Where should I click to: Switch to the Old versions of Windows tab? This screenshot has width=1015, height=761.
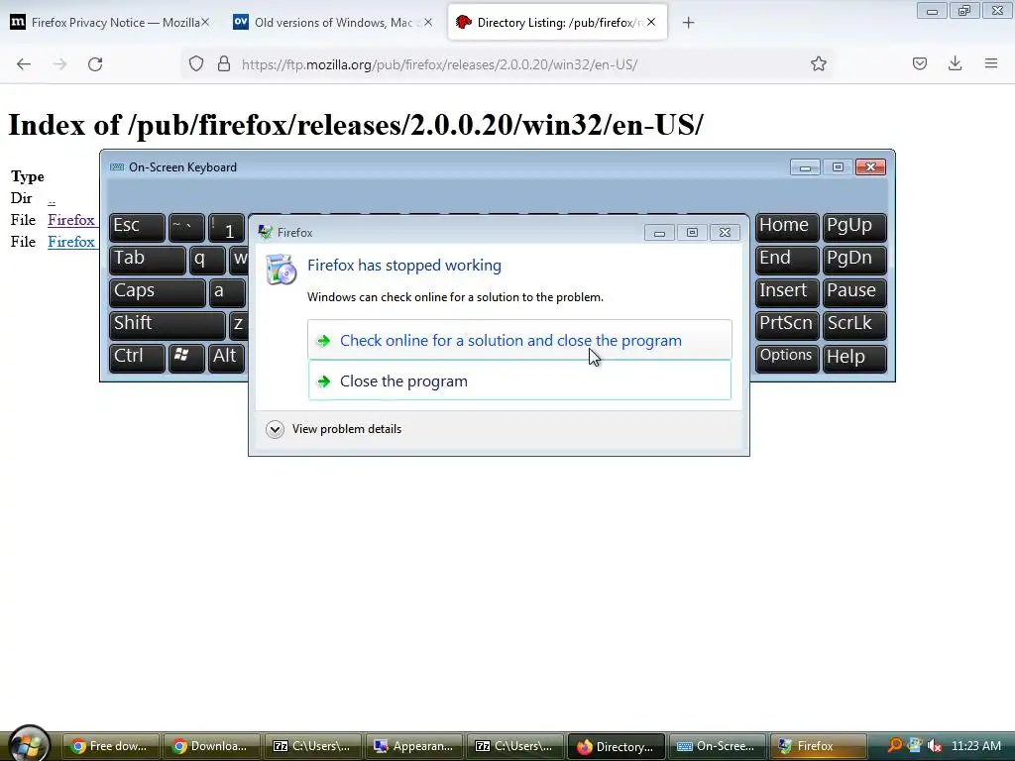333,23
